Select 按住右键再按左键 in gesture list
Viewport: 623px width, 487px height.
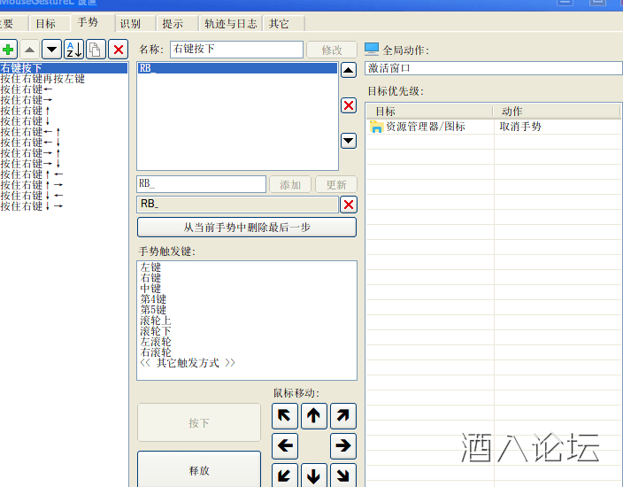tap(43, 79)
